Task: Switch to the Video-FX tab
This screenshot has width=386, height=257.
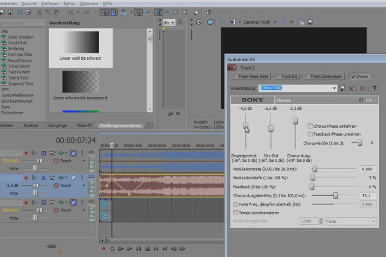Action: [84, 126]
